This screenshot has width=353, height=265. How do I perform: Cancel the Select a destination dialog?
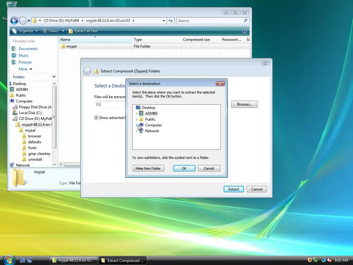click(x=209, y=168)
